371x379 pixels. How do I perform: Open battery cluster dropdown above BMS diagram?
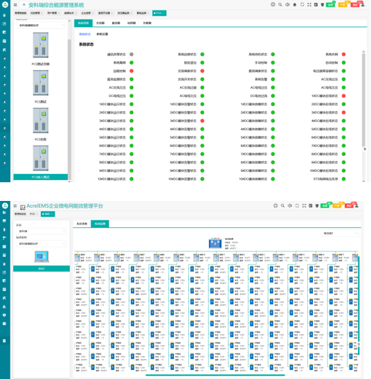pyautogui.click(x=340, y=233)
